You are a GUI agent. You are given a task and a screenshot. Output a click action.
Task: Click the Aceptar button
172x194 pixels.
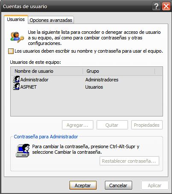coord(83,185)
